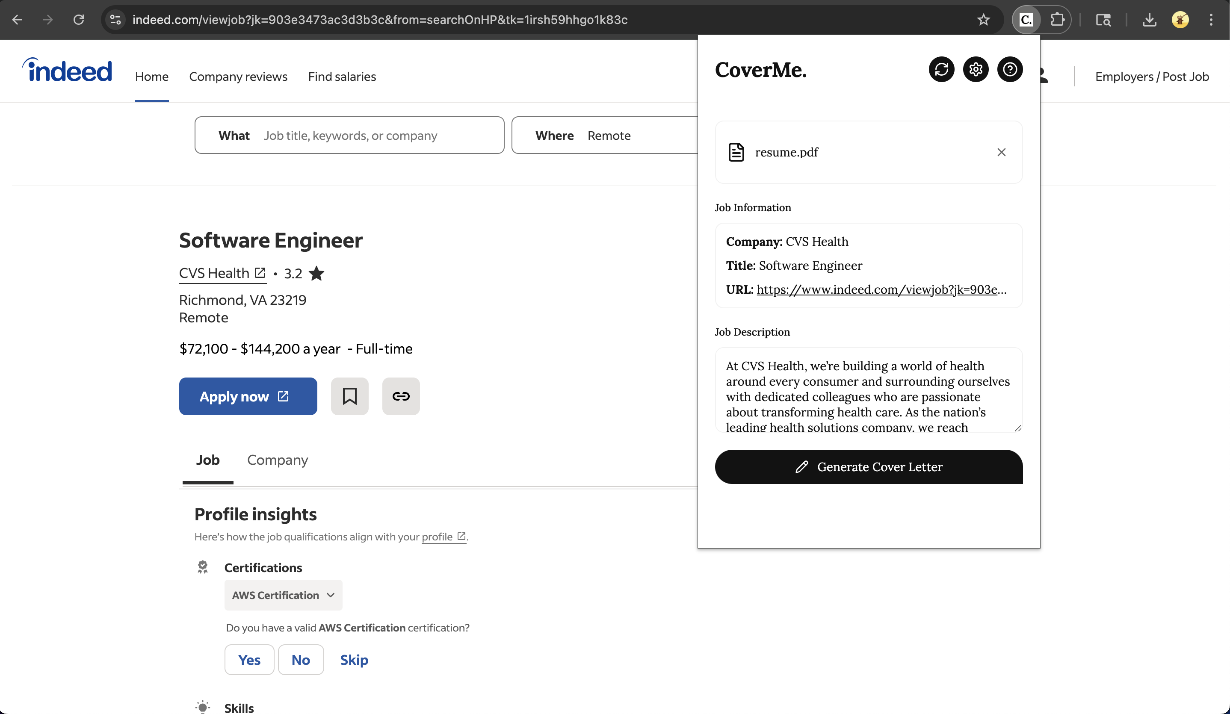Open Employers / Post Job link
Image resolution: width=1230 pixels, height=714 pixels.
click(1152, 77)
